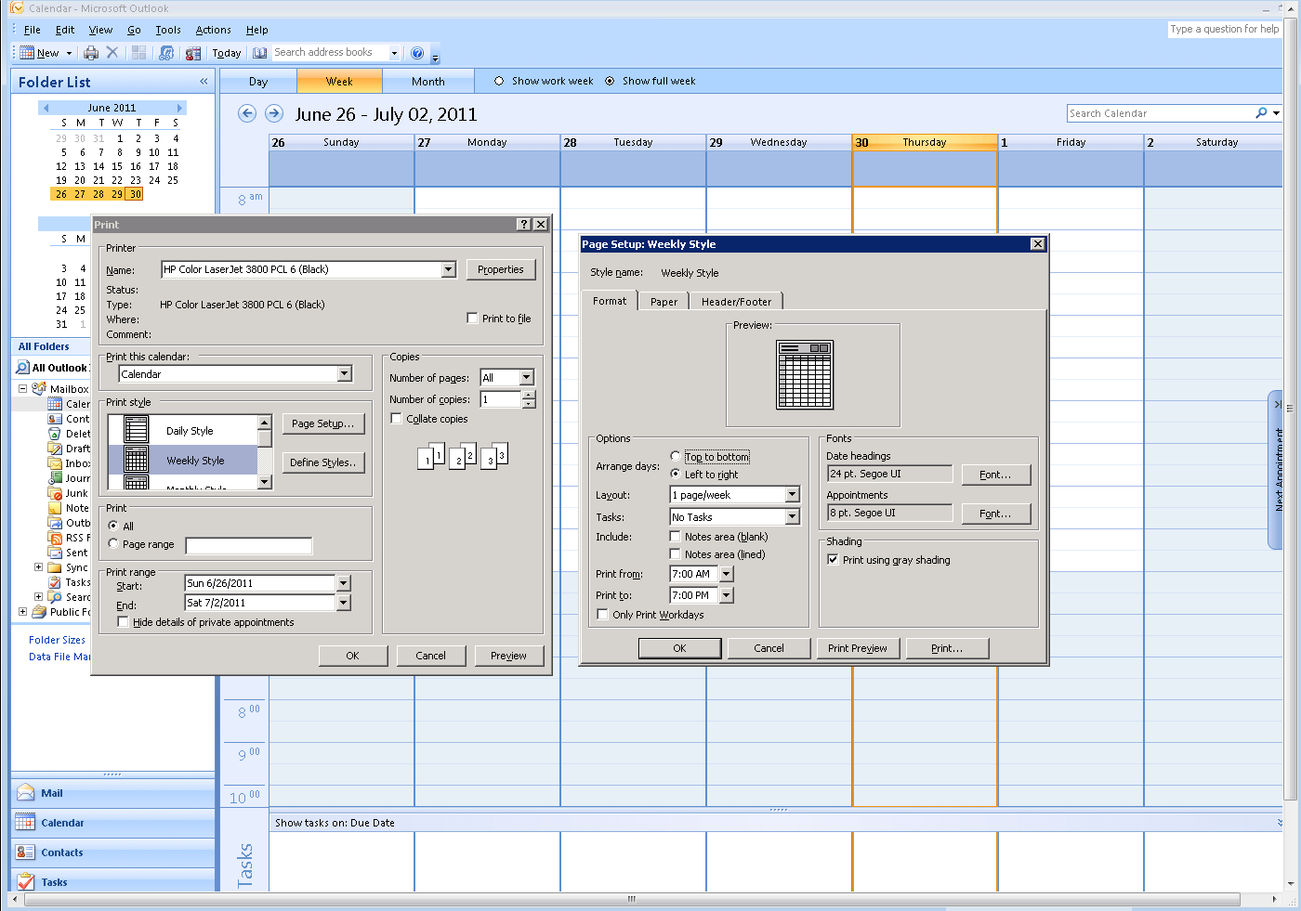Screen dimensions: 1301x911
Task: Click the Search Calendar input field
Action: click(1159, 113)
